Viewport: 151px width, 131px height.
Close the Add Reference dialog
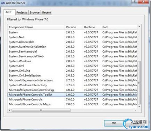(x=143, y=2)
